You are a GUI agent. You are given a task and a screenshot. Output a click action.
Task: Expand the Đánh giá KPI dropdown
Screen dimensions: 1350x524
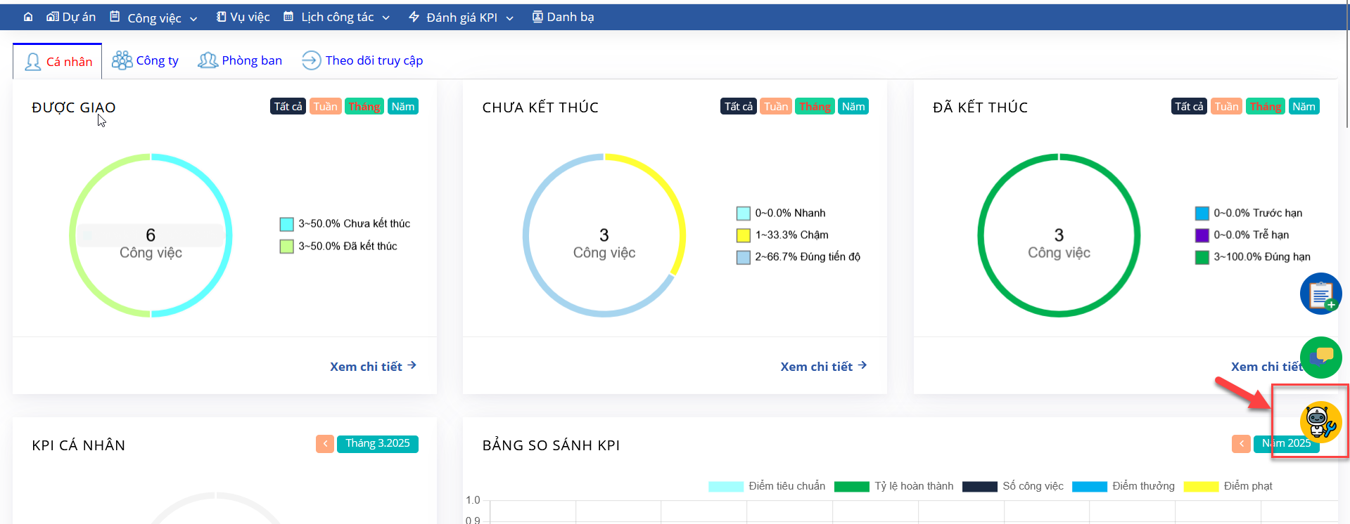click(461, 18)
